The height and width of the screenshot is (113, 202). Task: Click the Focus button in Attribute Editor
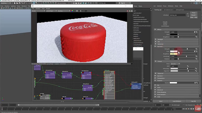[194, 13]
